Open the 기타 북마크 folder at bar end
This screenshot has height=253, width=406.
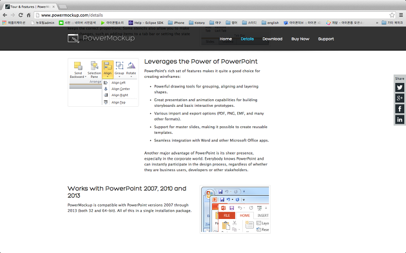[x=392, y=23]
